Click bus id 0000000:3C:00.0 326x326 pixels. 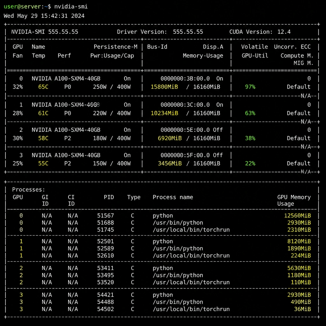pyautogui.click(x=185, y=105)
